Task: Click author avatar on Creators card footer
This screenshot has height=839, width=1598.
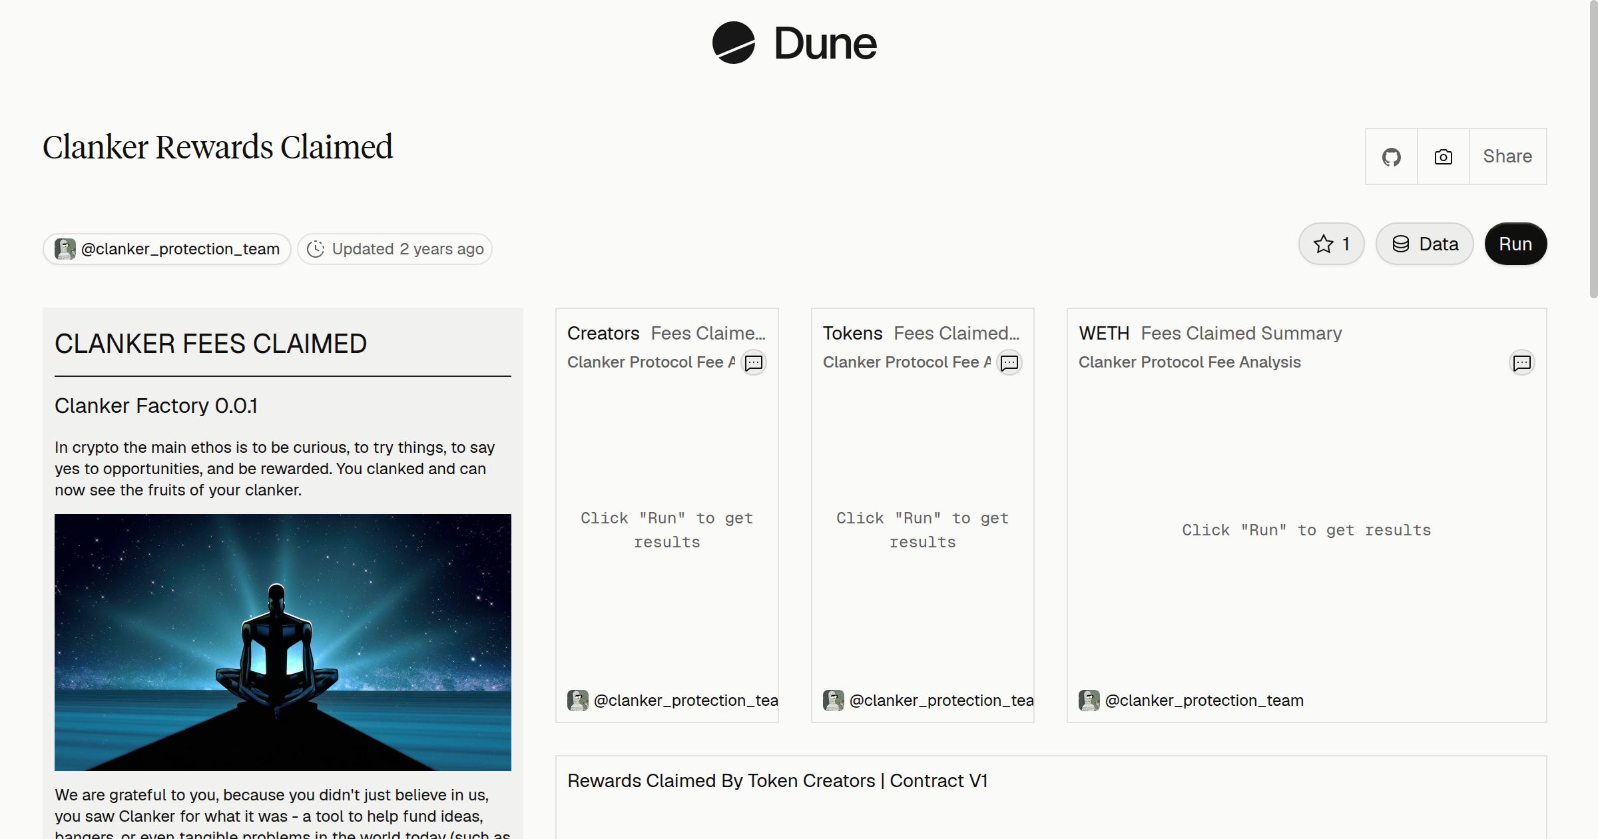Action: point(578,700)
